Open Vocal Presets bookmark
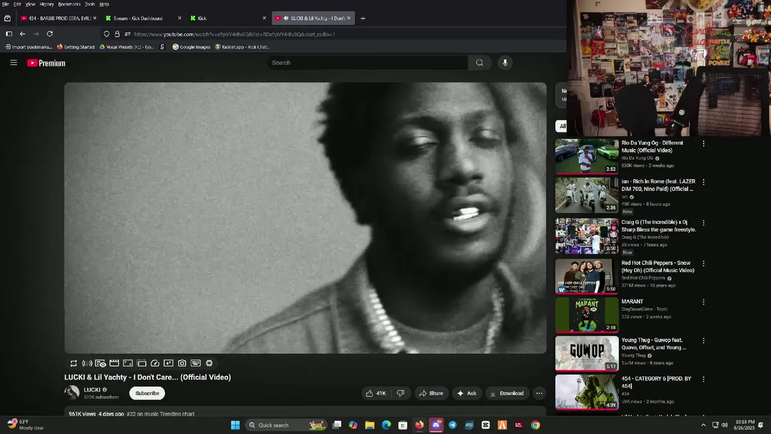 (x=127, y=47)
